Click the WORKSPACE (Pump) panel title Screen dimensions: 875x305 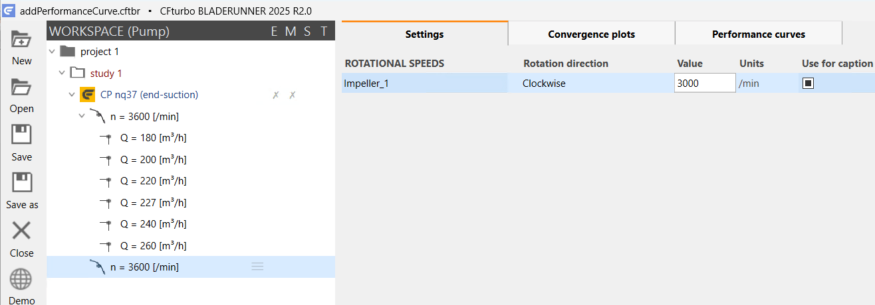coord(109,31)
